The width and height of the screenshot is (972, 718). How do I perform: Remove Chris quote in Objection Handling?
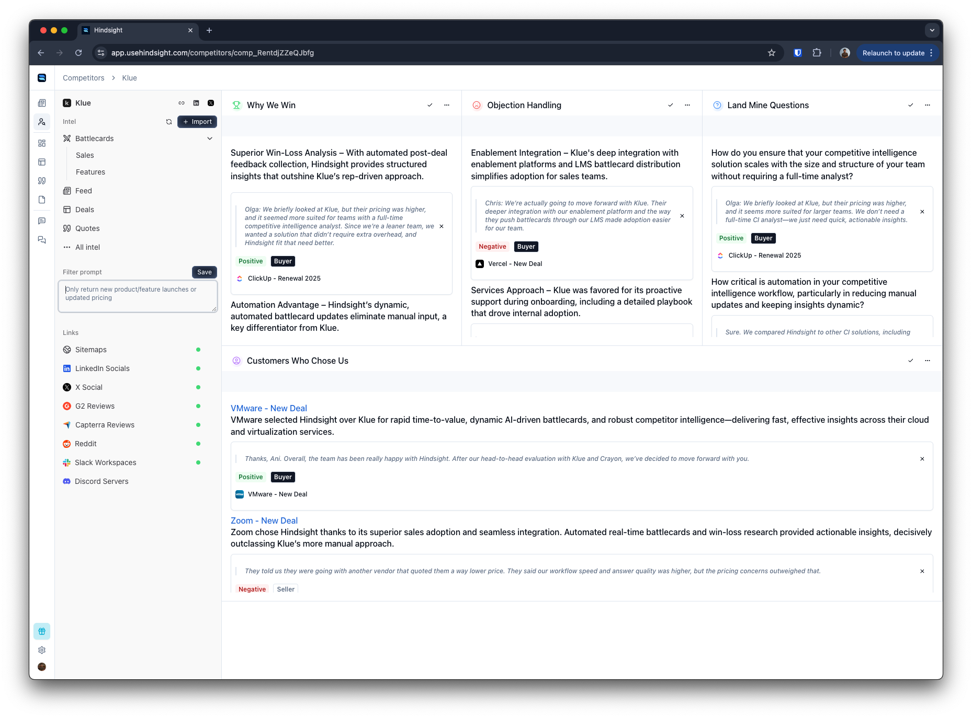coord(682,216)
